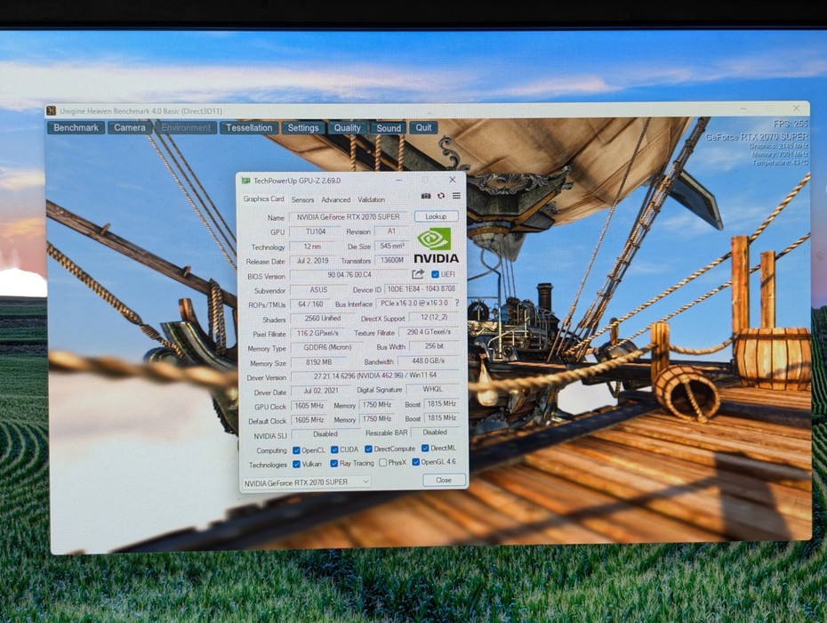Switch to the Advanced tab
Viewport: 827px width, 623px height.
coord(336,199)
